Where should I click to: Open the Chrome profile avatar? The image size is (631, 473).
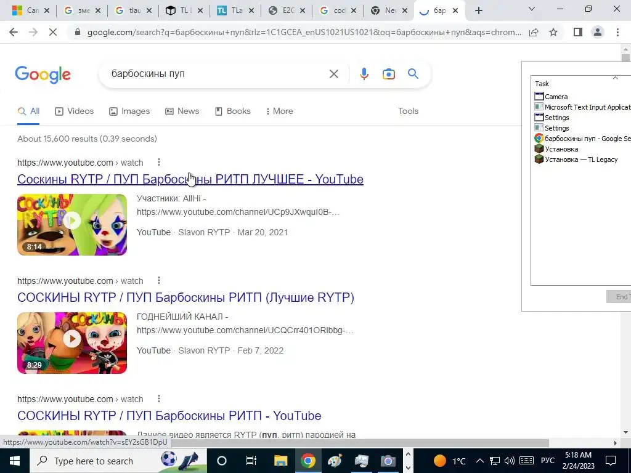[x=598, y=32]
